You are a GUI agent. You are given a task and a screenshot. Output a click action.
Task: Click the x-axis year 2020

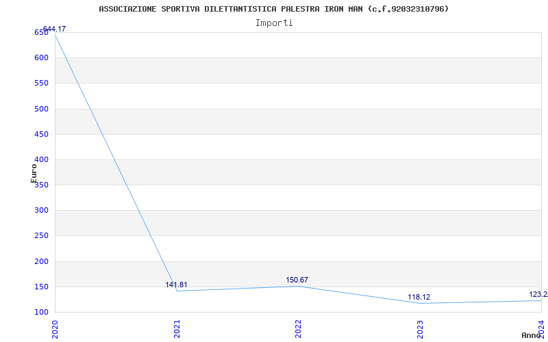[55, 329]
